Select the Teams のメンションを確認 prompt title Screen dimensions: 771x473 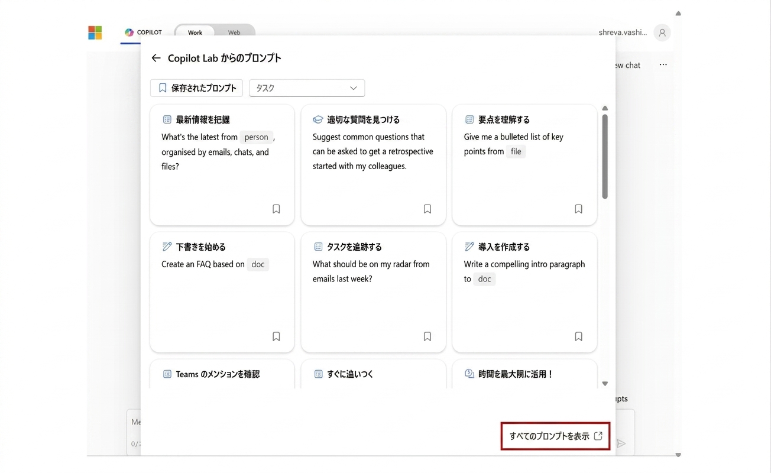[218, 374]
